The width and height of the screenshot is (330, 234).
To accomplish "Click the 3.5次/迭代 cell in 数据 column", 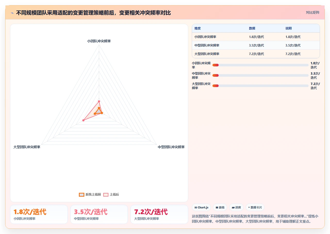I will pyautogui.click(x=257, y=45).
